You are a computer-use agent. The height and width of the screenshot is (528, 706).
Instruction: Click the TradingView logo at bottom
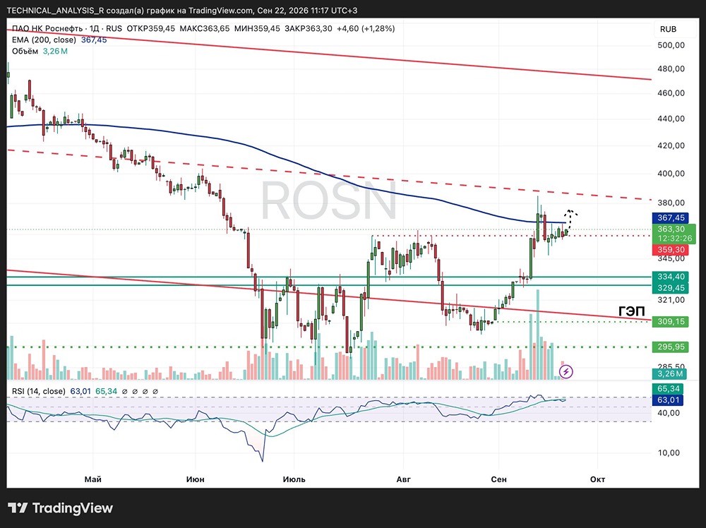pos(60,508)
